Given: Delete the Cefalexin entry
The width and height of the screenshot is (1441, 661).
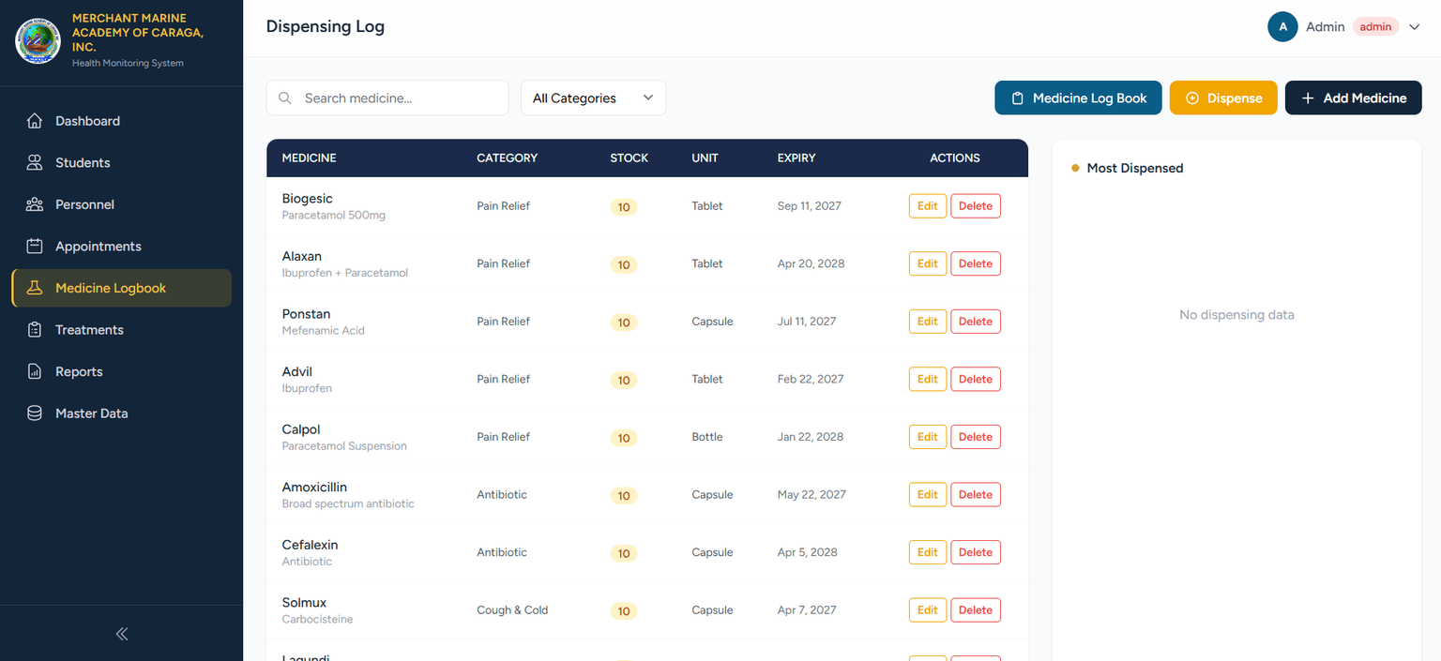Looking at the screenshot, I should click(x=976, y=552).
